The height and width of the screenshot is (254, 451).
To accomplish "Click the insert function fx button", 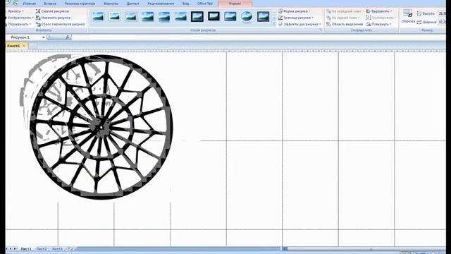I will click(x=68, y=37).
